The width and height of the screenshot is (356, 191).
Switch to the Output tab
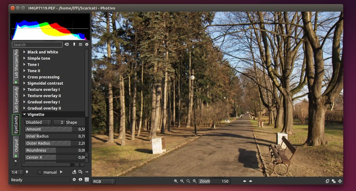click(x=16, y=146)
